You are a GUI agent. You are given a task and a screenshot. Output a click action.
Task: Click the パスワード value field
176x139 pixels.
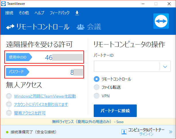coord(77,72)
